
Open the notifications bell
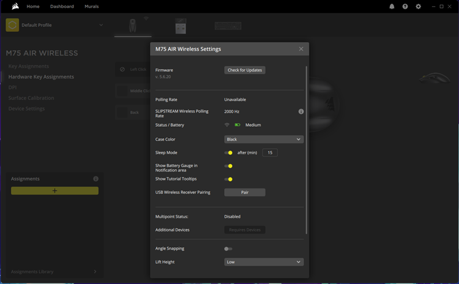(x=392, y=7)
